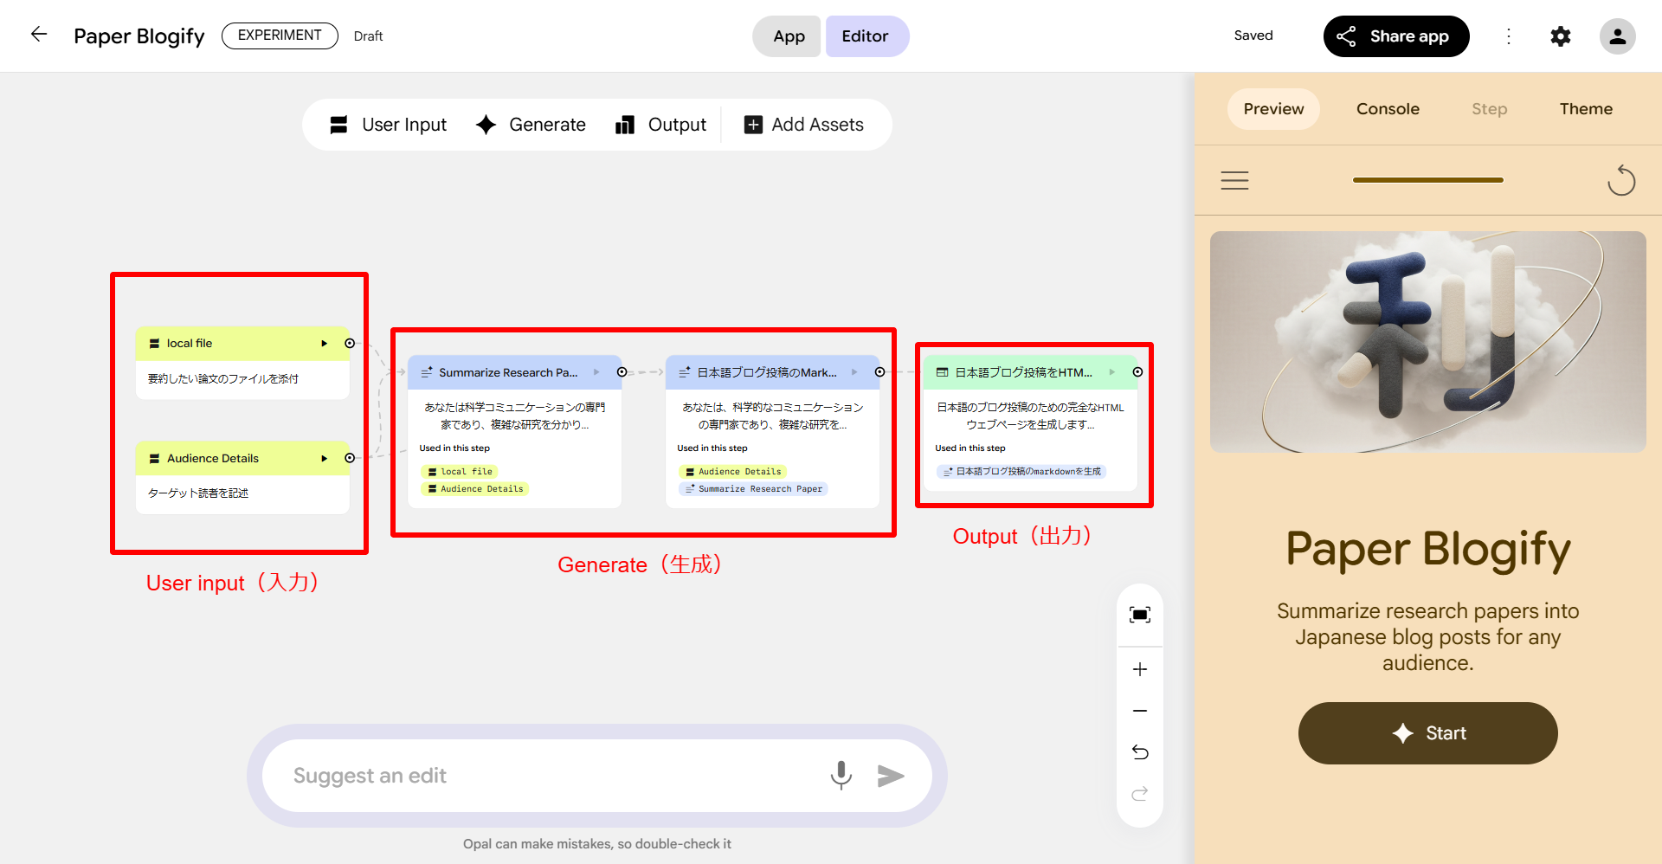The image size is (1662, 864).
Task: Run the local file node play arrow
Action: point(325,344)
